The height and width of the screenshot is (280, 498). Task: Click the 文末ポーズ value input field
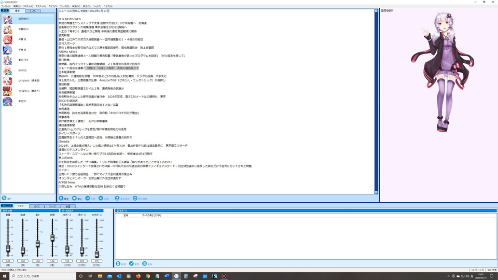coord(96,261)
